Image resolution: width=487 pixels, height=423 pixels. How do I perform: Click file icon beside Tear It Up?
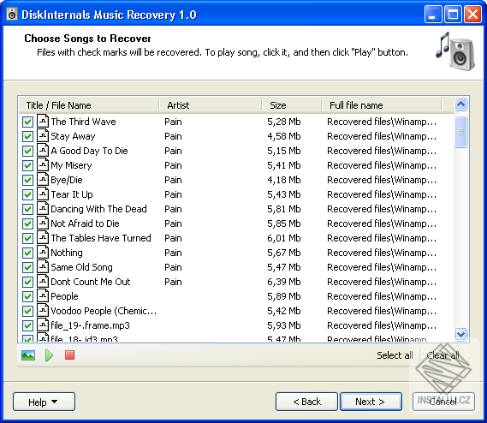tap(43, 194)
